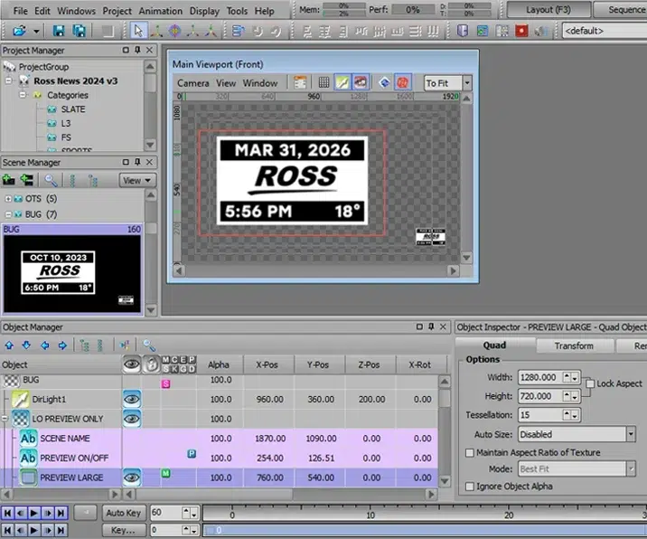Image resolution: width=647 pixels, height=539 pixels.
Task: Click the 3D book icon in toolbar
Action: 463,31
